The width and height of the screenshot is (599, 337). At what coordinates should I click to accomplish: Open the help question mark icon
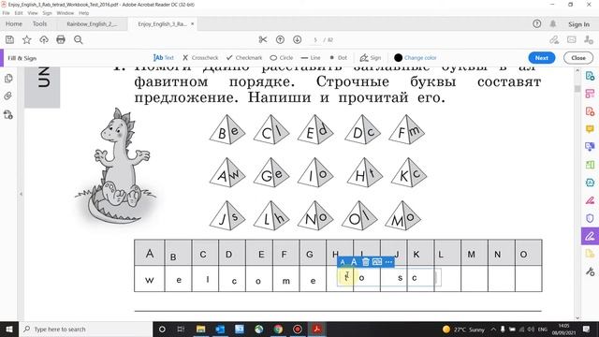click(x=536, y=23)
